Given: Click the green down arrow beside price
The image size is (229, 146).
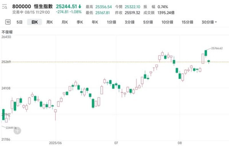Looking at the screenshot, I should (x=80, y=7).
